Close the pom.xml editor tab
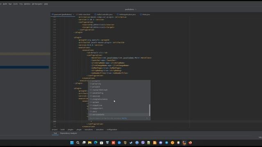This screenshot has height=147, width=262. (x=74, y=15)
